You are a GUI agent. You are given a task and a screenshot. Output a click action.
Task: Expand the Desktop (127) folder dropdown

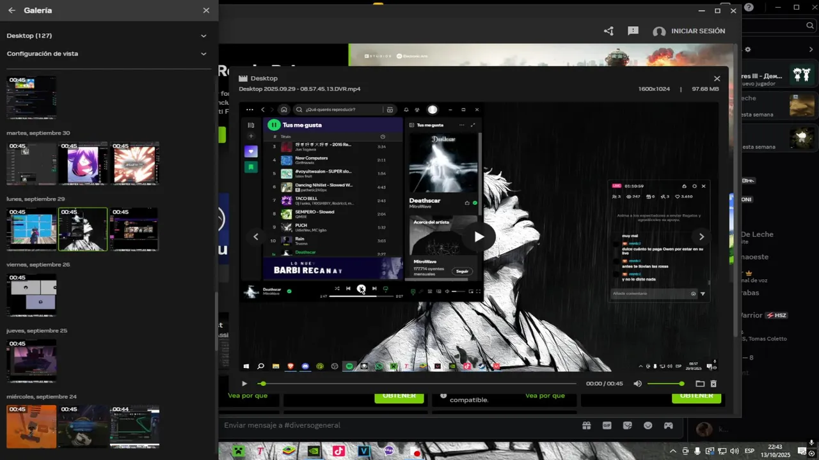[203, 36]
